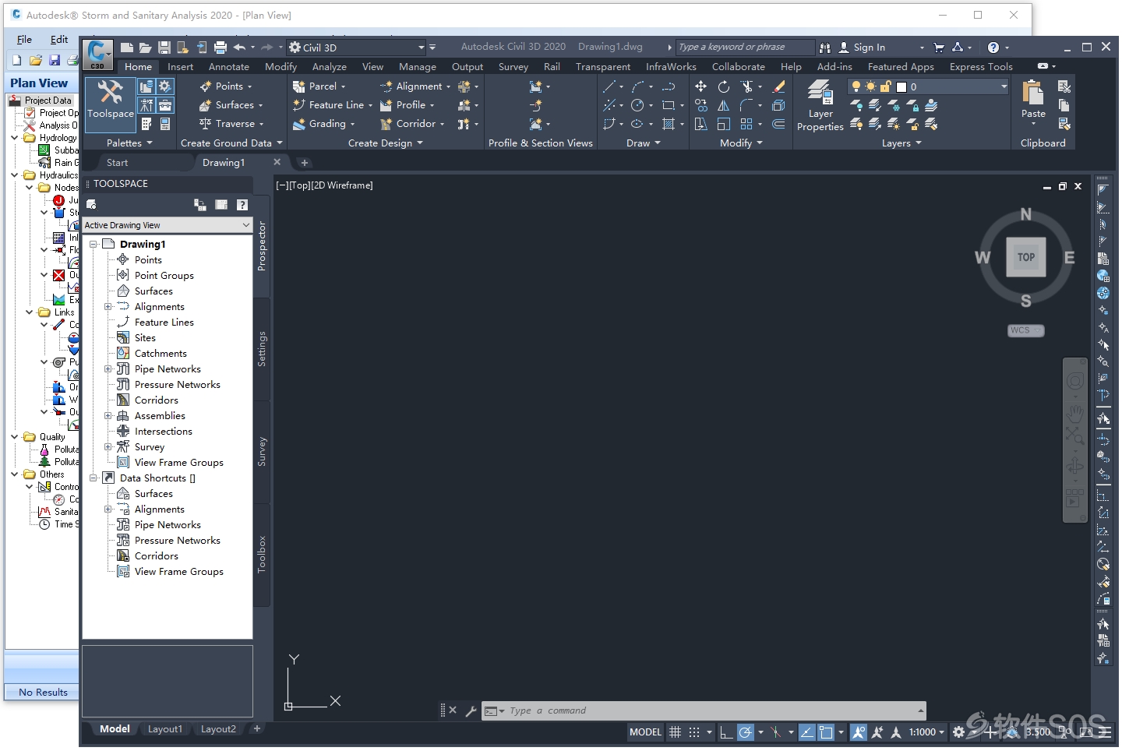Image resolution: width=1122 pixels, height=751 pixels.
Task: Open the Settings tab in Toolspace
Action: [262, 348]
